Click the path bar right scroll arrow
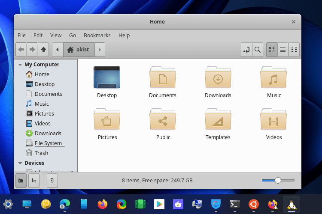322x214 pixels. tap(100, 50)
